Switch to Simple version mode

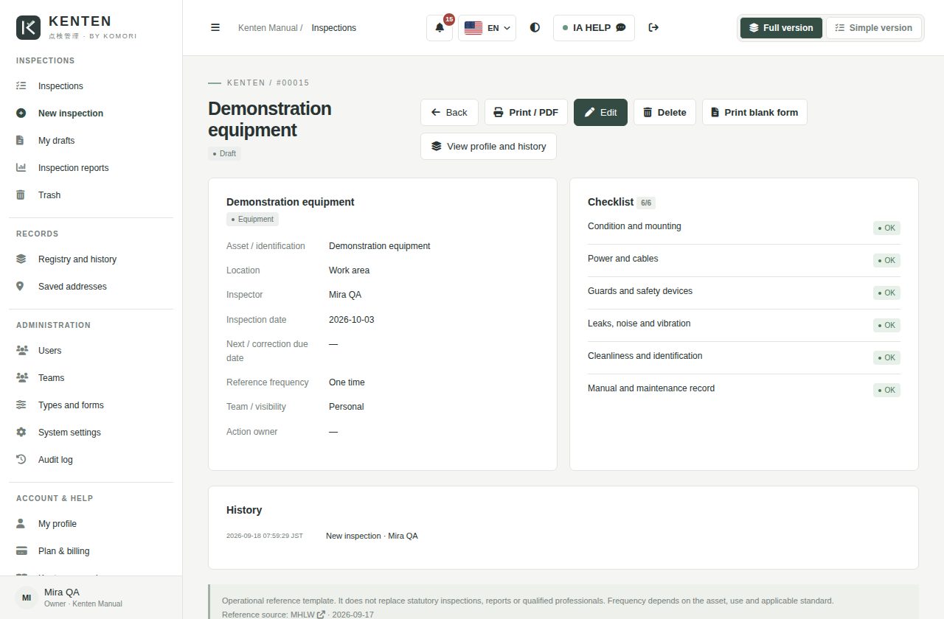coord(874,28)
